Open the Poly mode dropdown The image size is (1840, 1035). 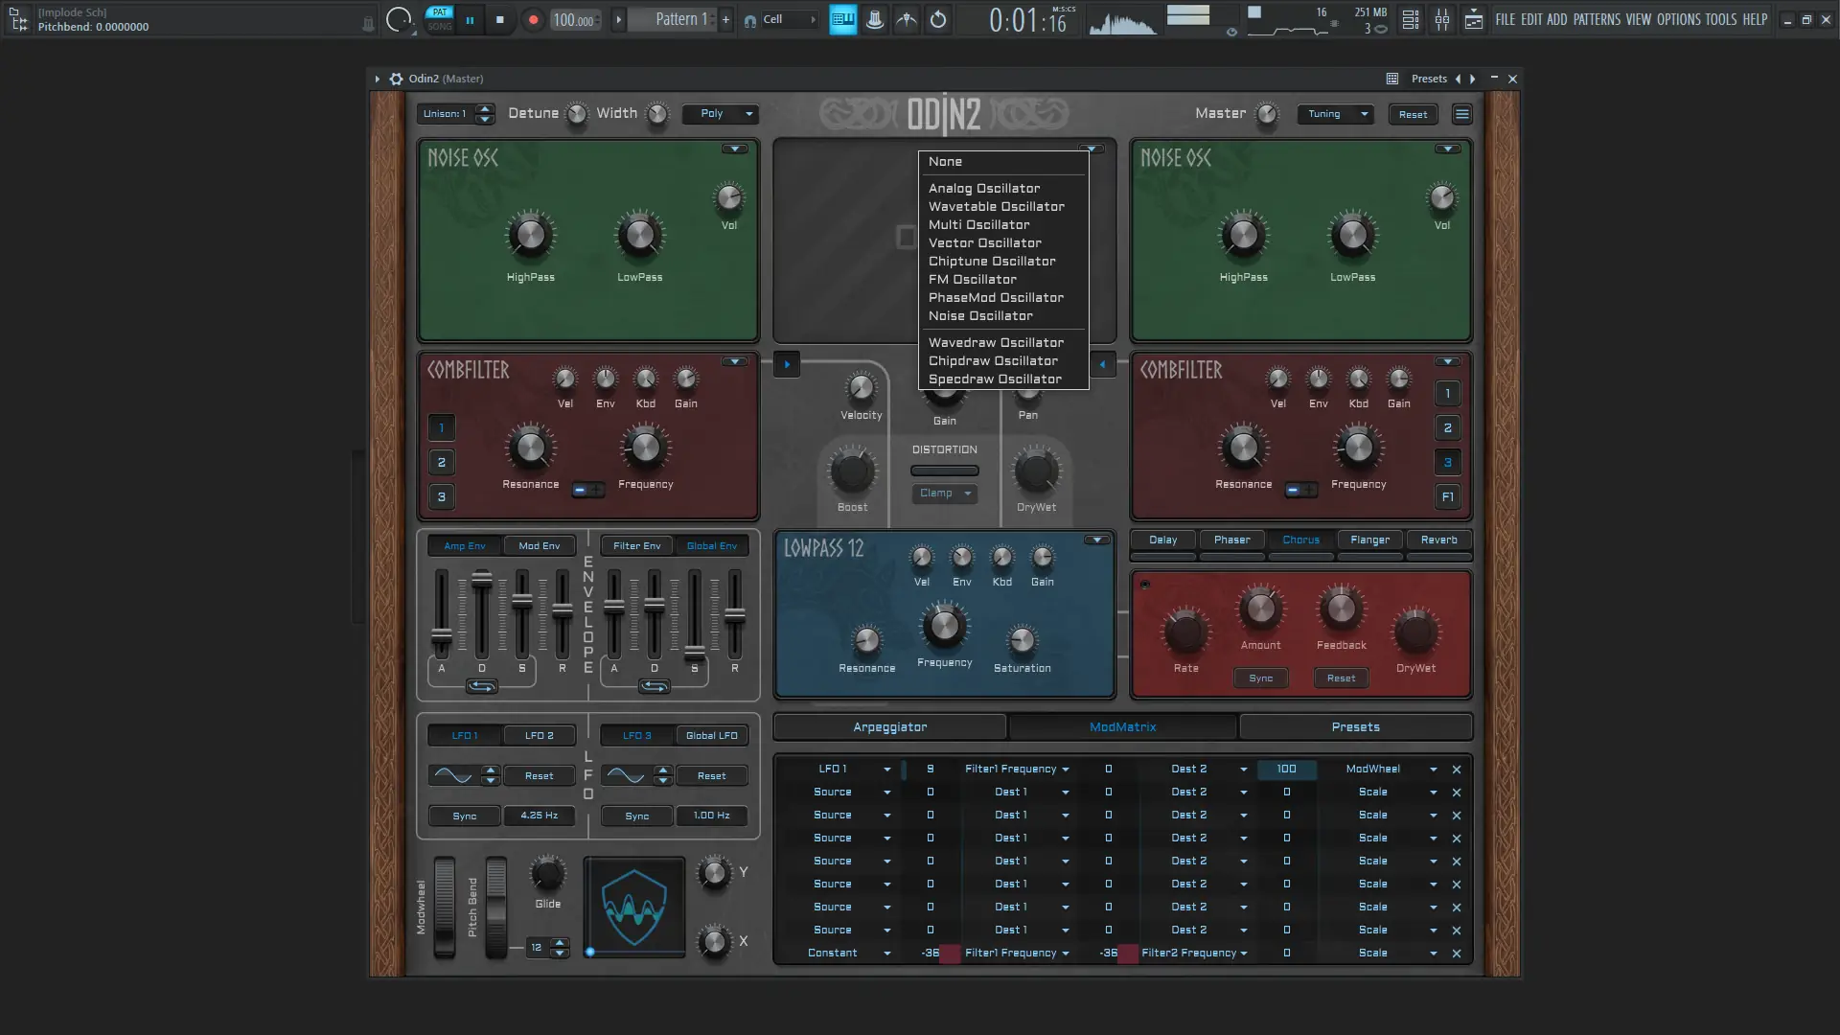pos(721,114)
